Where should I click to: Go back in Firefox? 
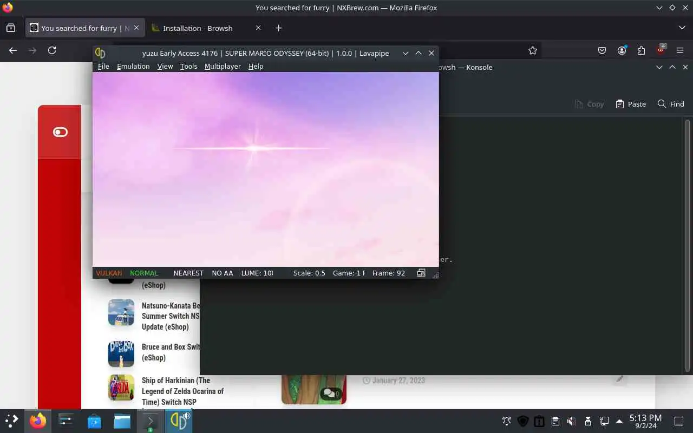[13, 50]
